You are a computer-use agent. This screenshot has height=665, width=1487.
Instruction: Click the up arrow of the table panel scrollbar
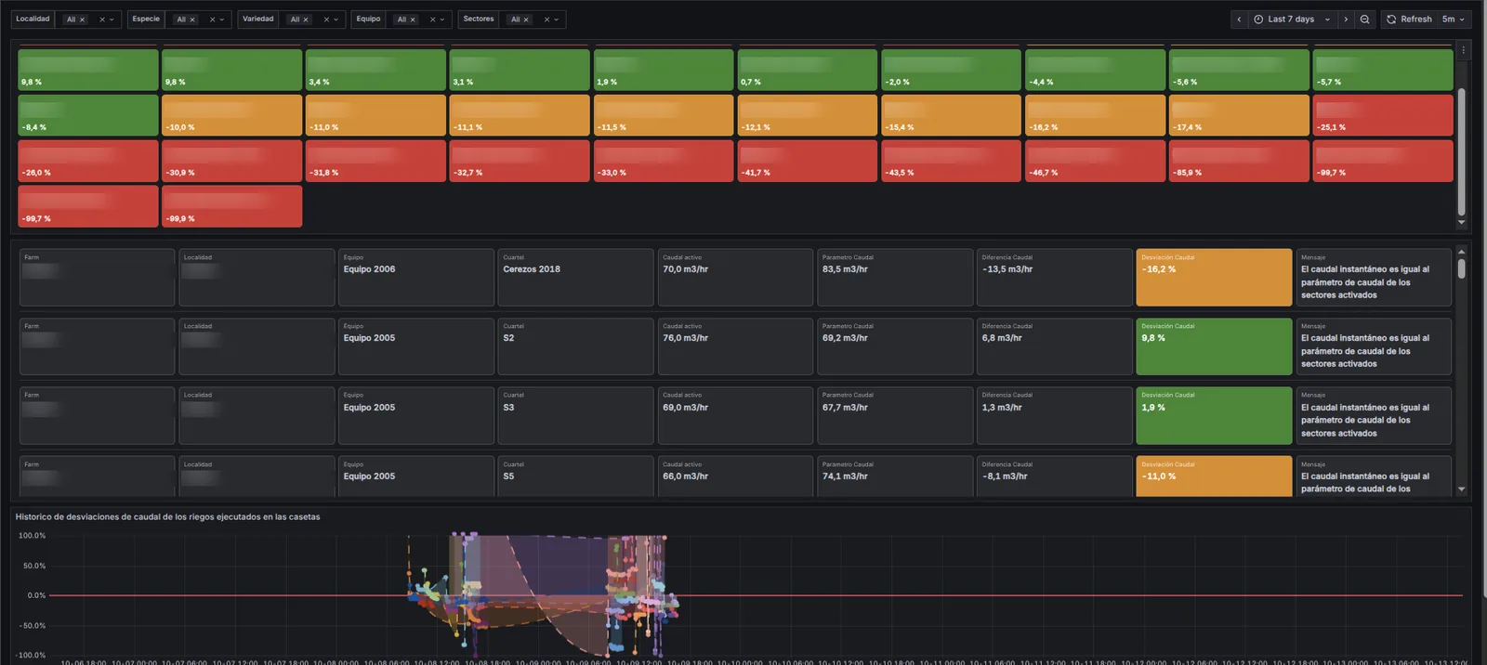coord(1461,252)
